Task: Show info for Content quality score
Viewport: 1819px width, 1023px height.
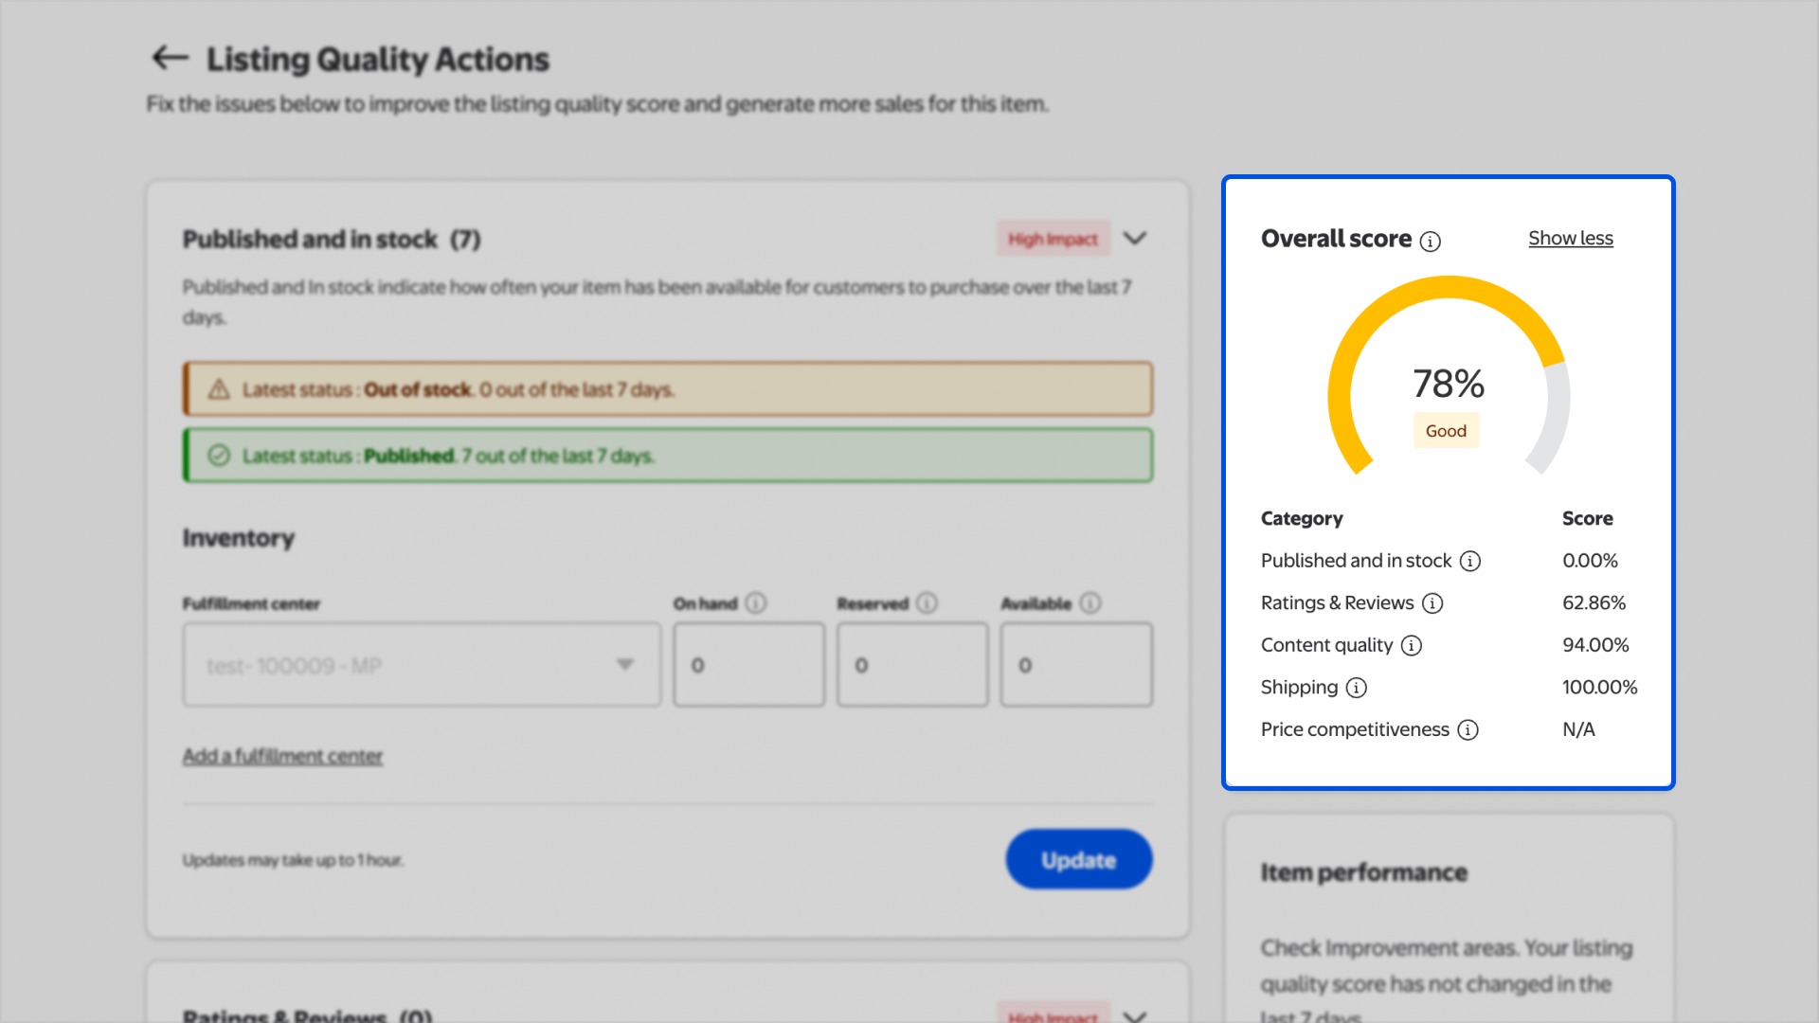Action: pos(1412,646)
